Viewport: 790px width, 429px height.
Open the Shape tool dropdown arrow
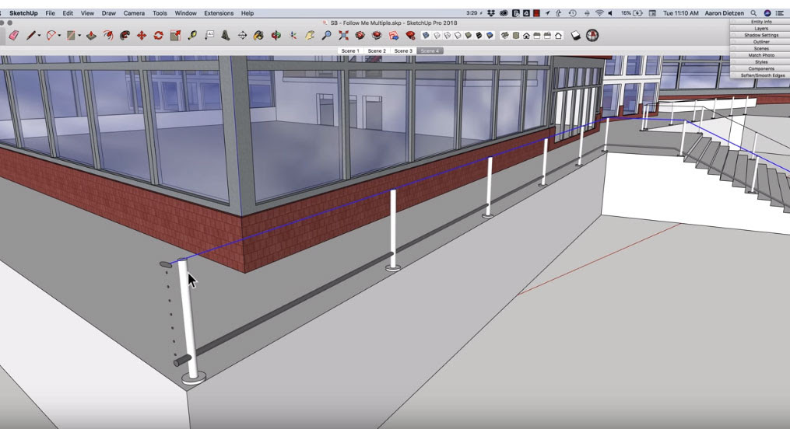point(79,36)
